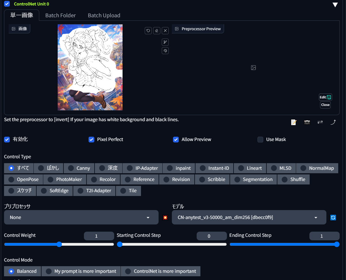The height and width of the screenshot is (280, 346).
Task: Select Shuffle control type
Action: point(293,179)
